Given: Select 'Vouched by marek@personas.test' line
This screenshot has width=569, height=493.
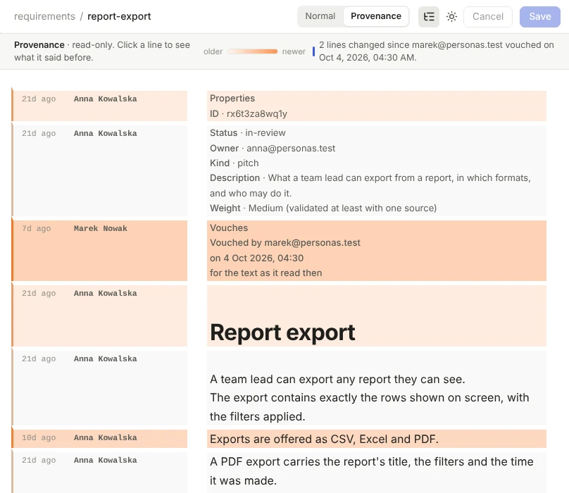Looking at the screenshot, I should [376, 242].
